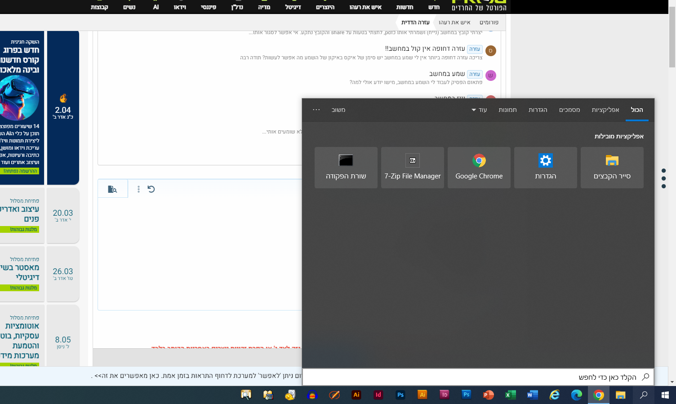The width and height of the screenshot is (676, 404).
Task: Launch Google Chrome from the top apps tiles
Action: (x=479, y=168)
